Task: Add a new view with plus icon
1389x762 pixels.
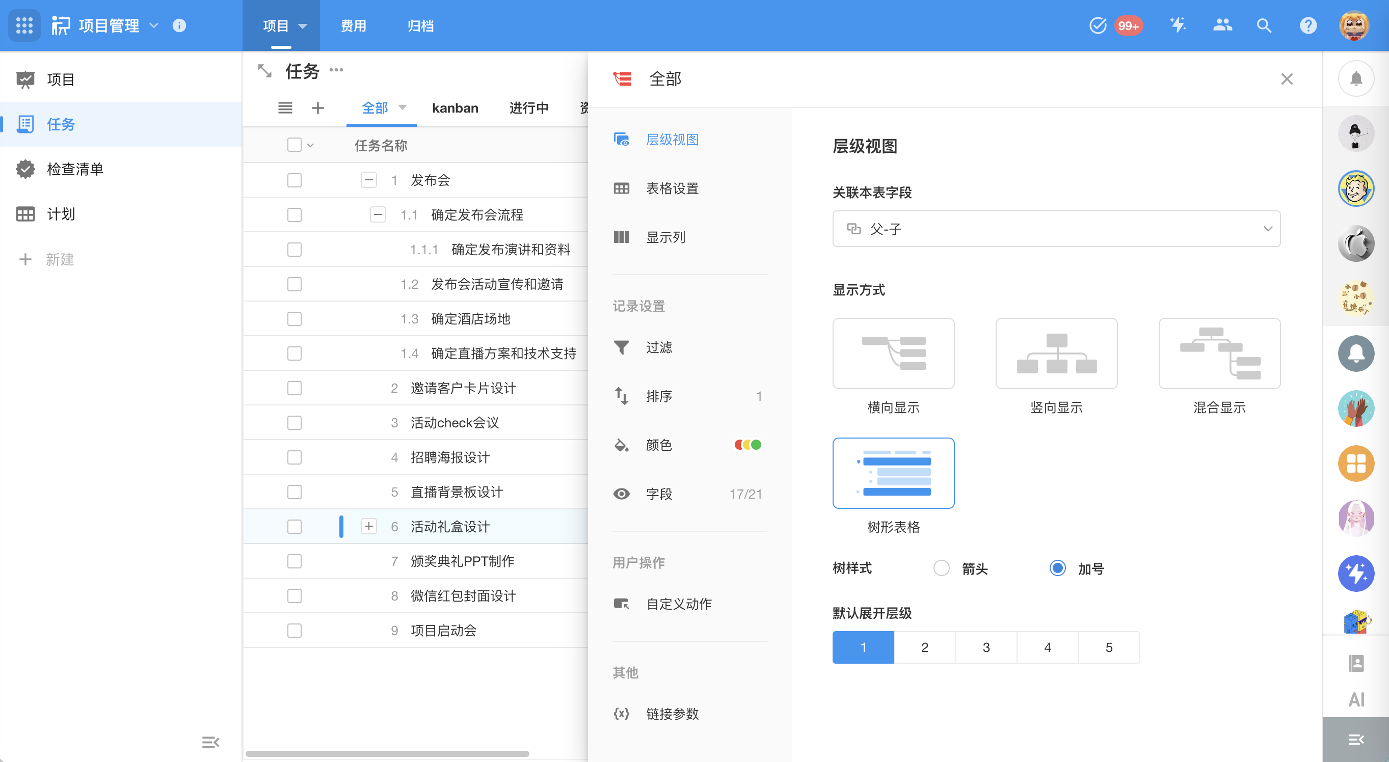Action: 317,108
